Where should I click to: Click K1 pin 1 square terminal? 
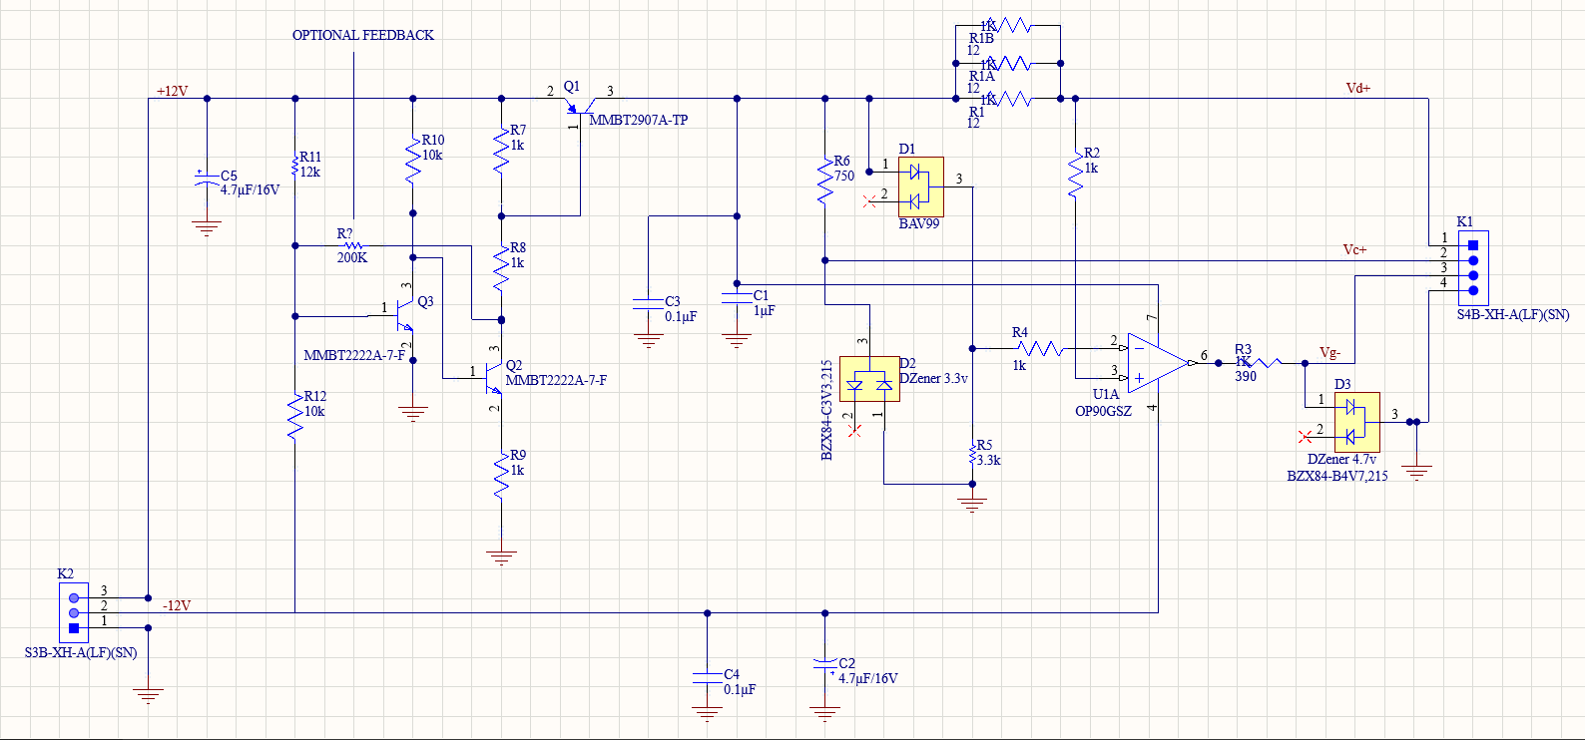pos(1473,244)
